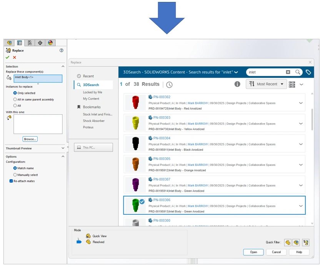Toggle the parts Quick Filter icon

(x=288, y=242)
